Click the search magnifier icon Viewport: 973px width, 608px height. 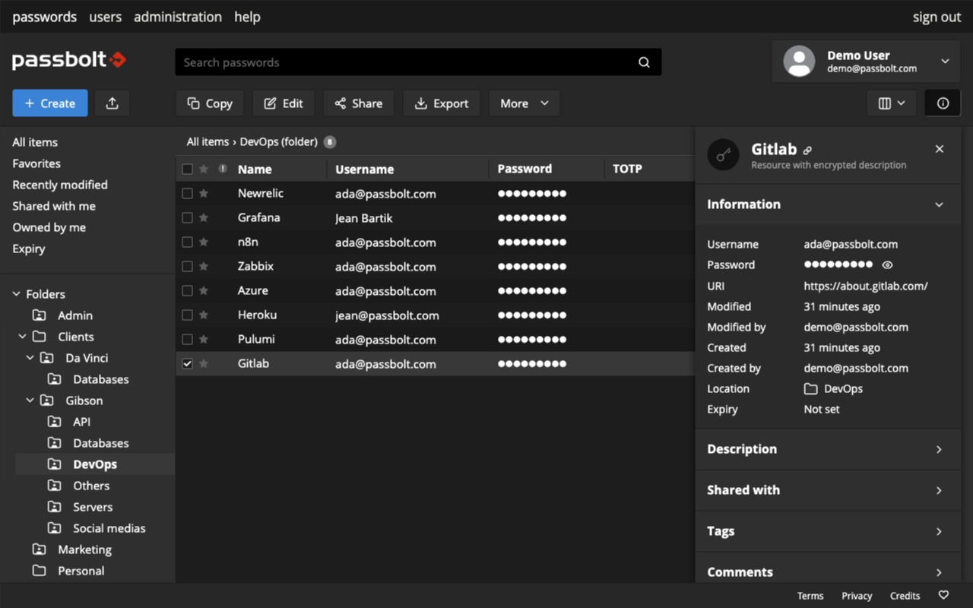tap(644, 62)
